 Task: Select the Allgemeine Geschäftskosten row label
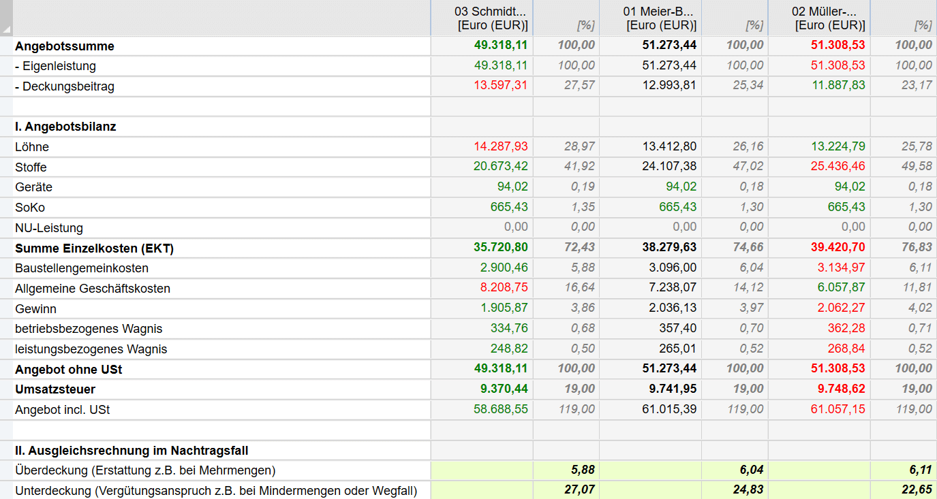point(92,289)
